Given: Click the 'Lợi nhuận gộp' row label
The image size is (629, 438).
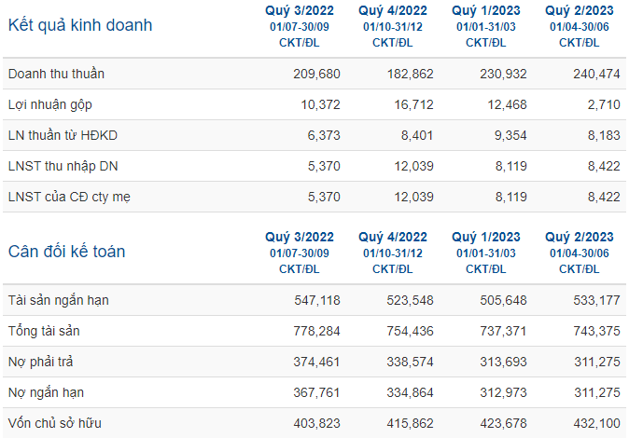Looking at the screenshot, I should tap(50, 105).
